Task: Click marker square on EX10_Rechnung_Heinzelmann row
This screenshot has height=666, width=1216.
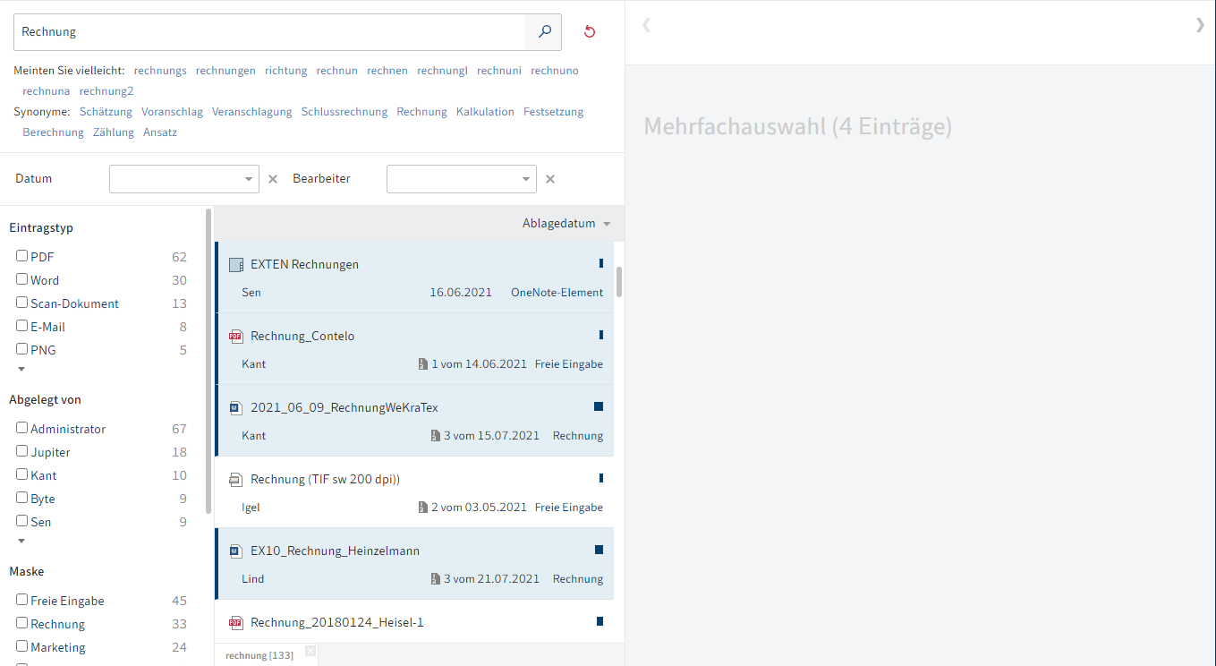Action: pyautogui.click(x=599, y=550)
